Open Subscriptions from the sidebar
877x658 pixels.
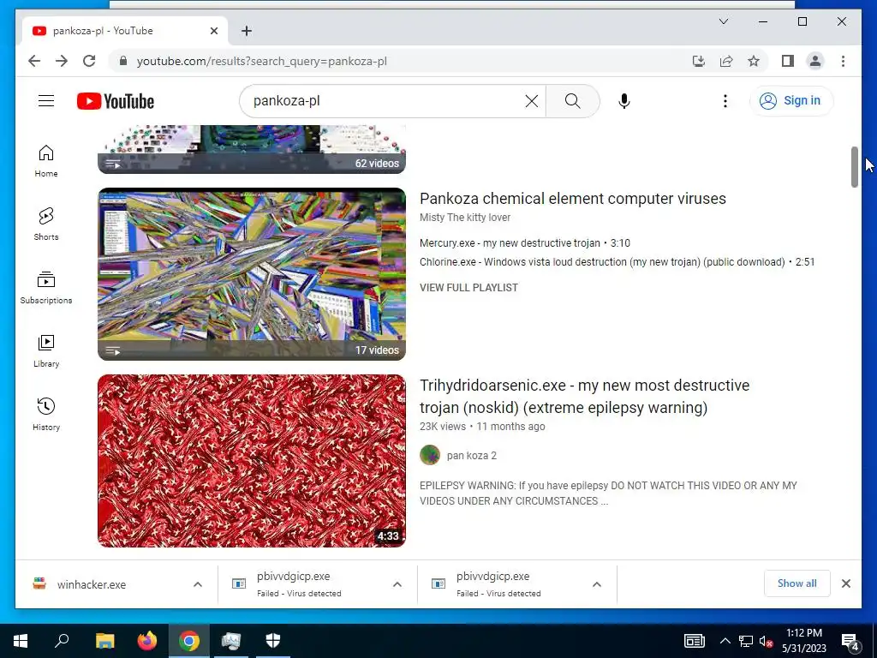tap(46, 288)
